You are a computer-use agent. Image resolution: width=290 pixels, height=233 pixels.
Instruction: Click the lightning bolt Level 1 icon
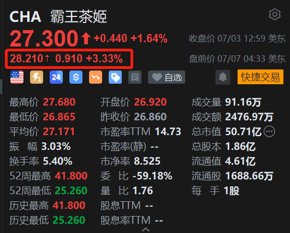pyautogui.click(x=37, y=77)
